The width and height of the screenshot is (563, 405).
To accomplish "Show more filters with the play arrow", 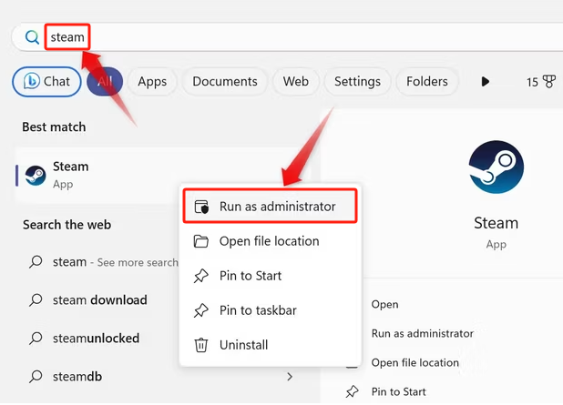I will click(x=485, y=82).
